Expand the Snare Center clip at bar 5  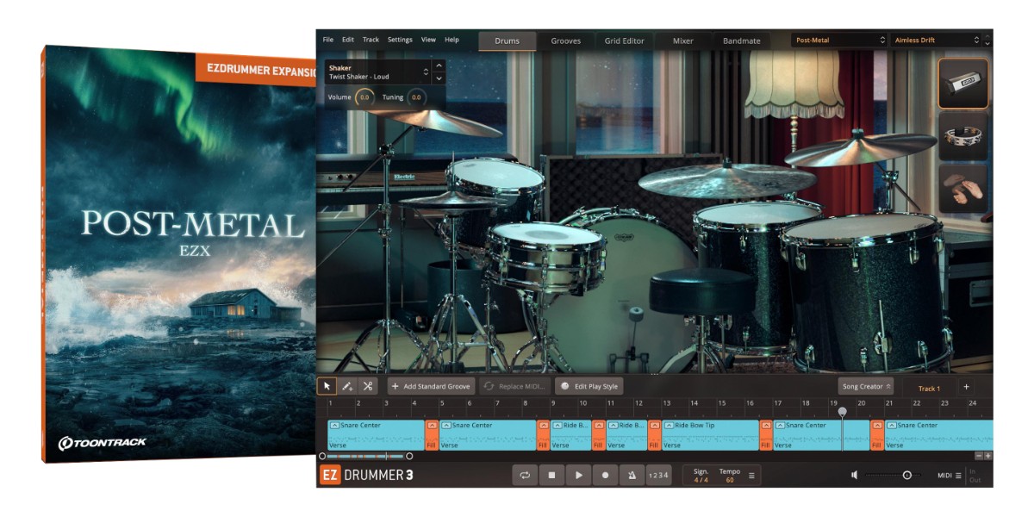pos(446,426)
